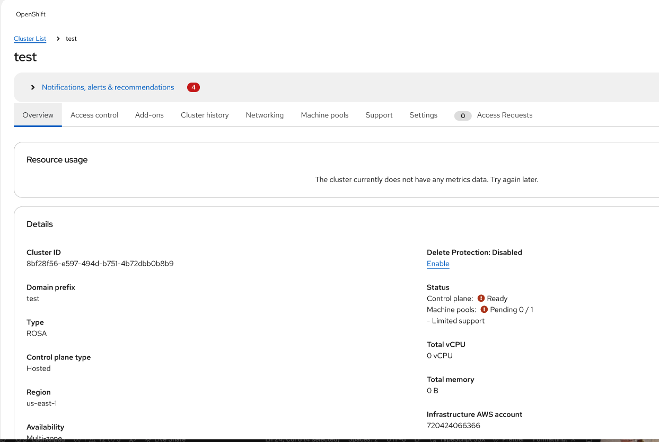Click the '0 B' total memory value

433,391
